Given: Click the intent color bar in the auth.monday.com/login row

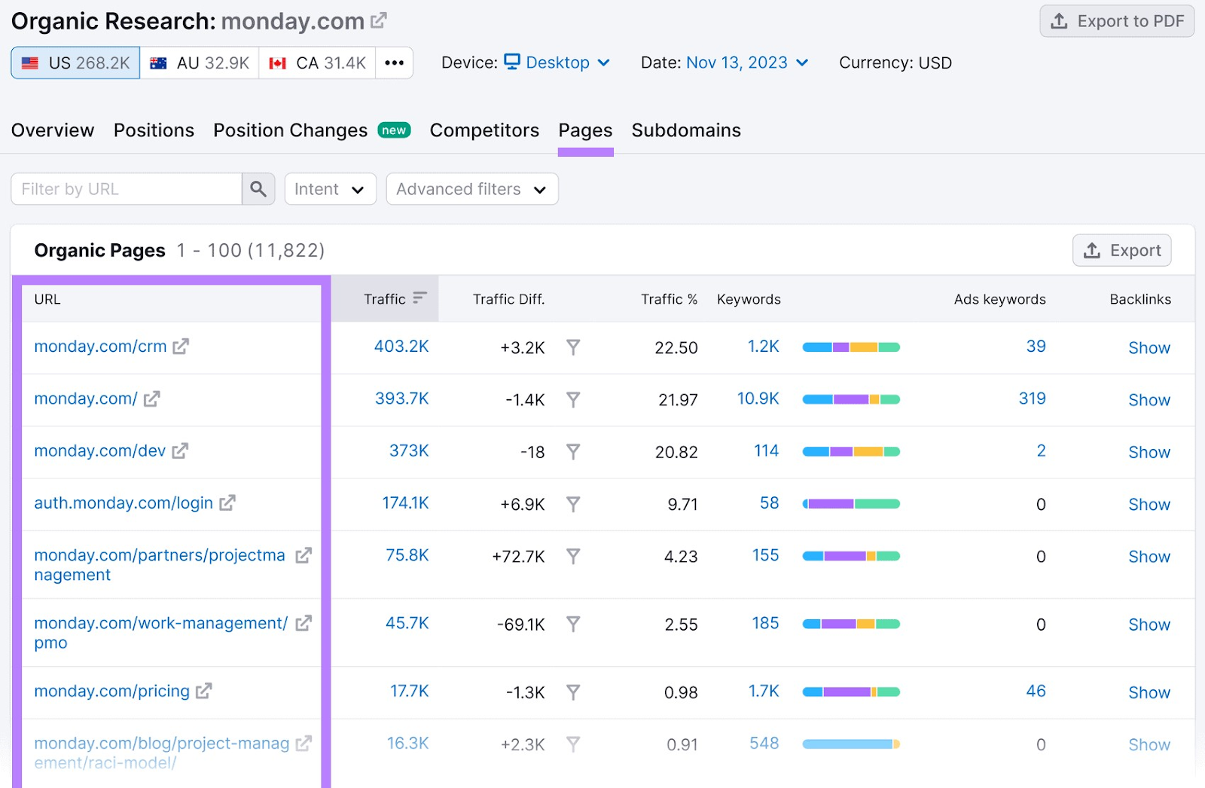Looking at the screenshot, I should click(851, 504).
